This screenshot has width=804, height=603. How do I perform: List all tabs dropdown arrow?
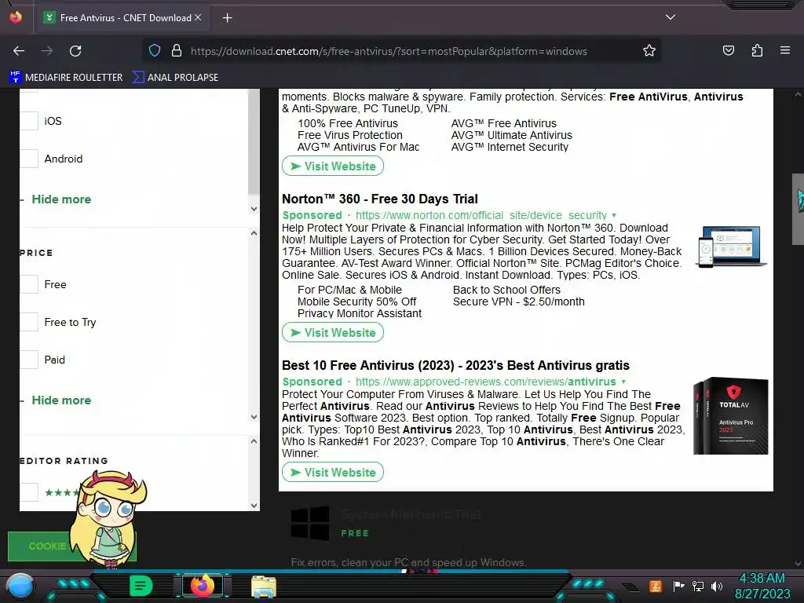(671, 17)
